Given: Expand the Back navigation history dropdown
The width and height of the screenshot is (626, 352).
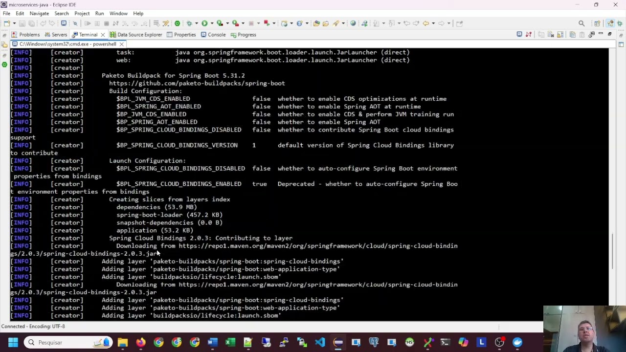Looking at the screenshot, I should point(433,23).
